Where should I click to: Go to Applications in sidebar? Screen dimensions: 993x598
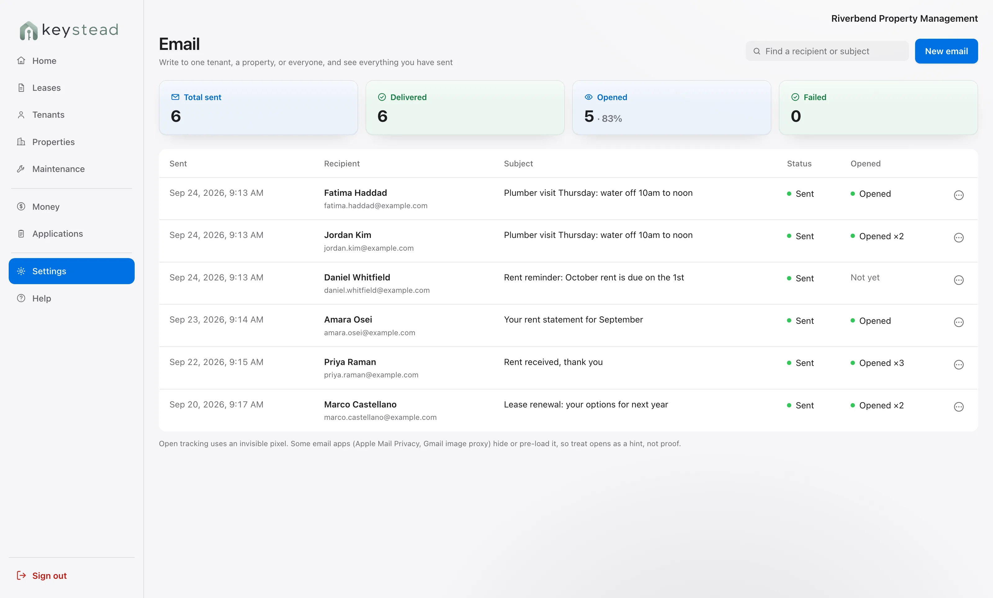[72, 233]
